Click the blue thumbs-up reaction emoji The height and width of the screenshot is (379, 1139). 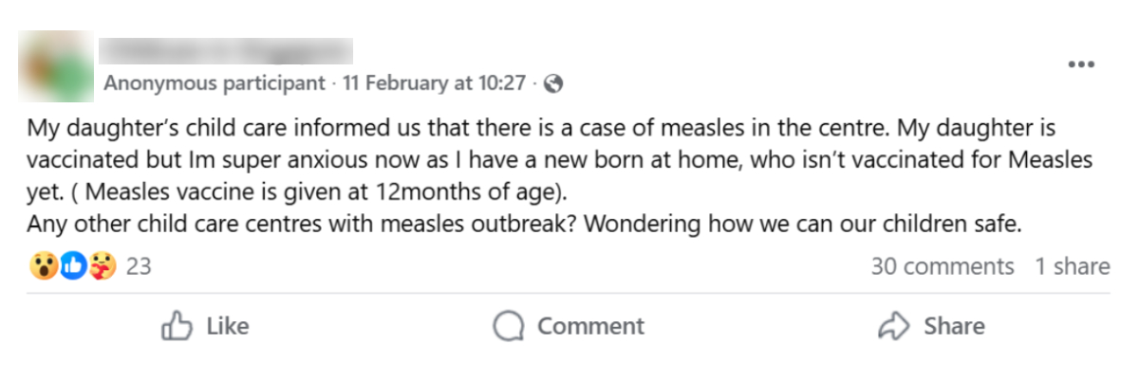(72, 267)
